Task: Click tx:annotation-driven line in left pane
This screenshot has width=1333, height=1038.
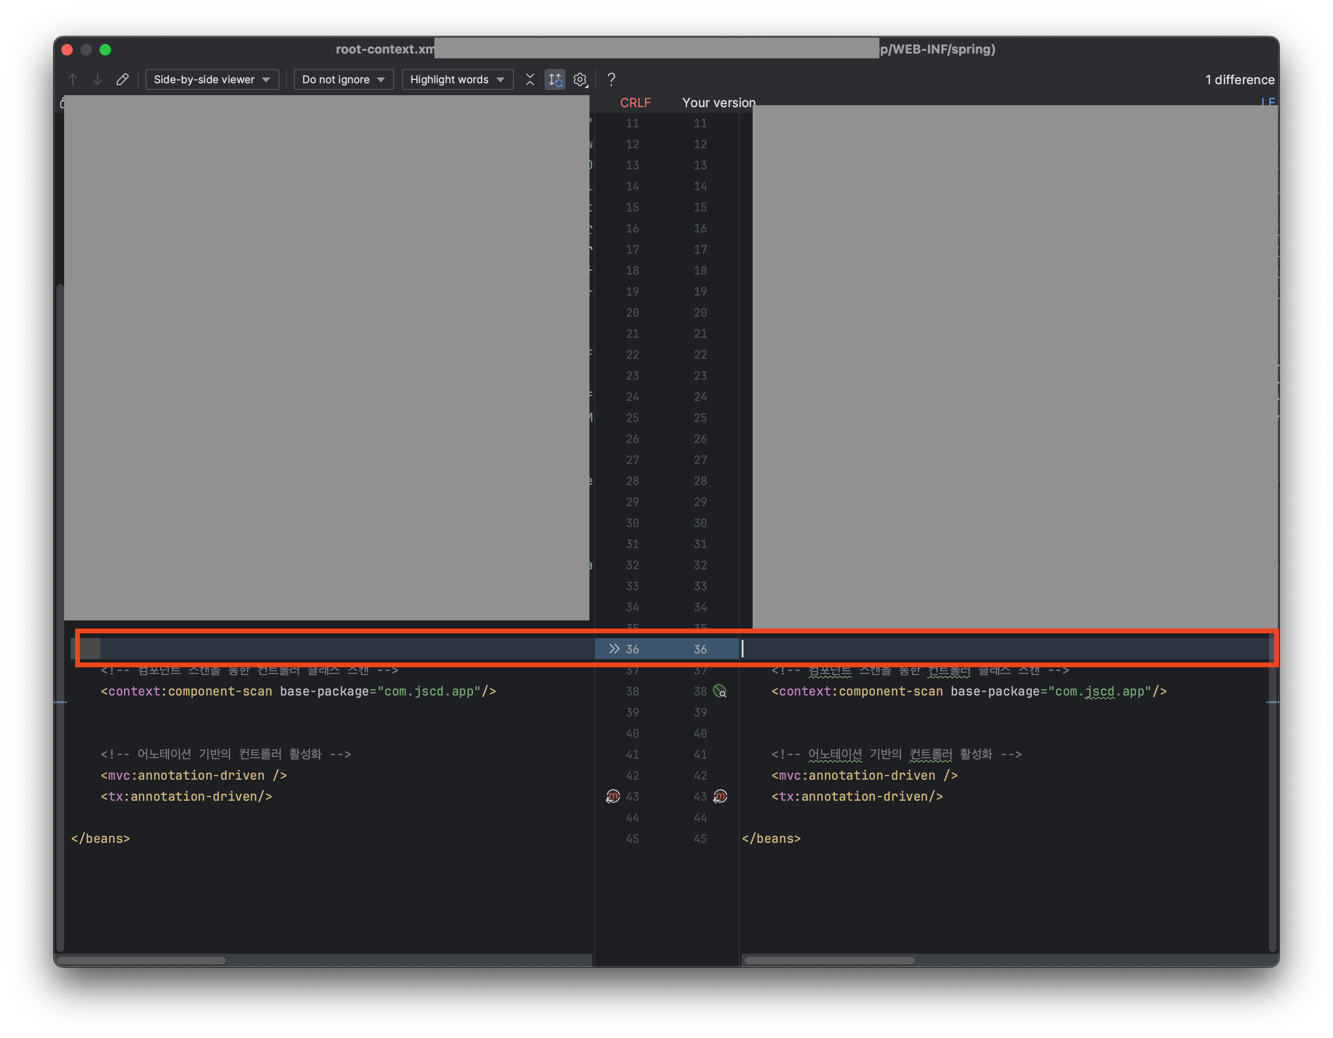Action: coord(186,796)
